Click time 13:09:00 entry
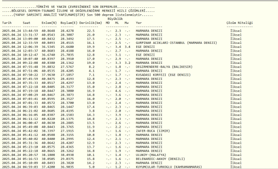Image resolution: width=278 pixels, height=169 pixels. [30, 39]
